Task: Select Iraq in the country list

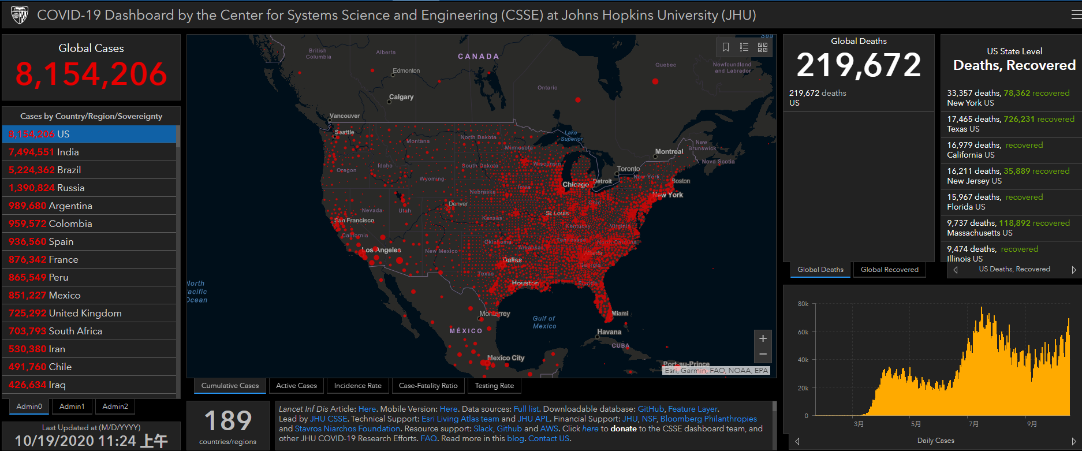Action: [x=89, y=385]
